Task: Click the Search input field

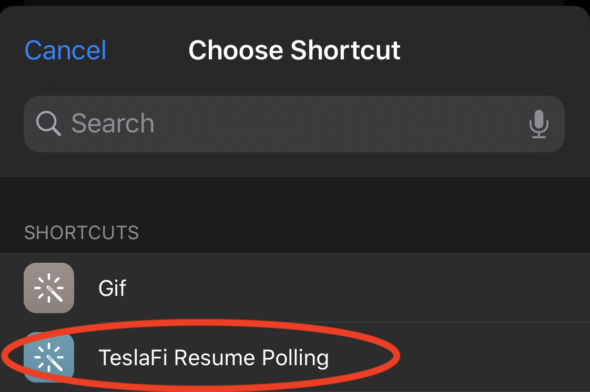Action: (x=294, y=124)
